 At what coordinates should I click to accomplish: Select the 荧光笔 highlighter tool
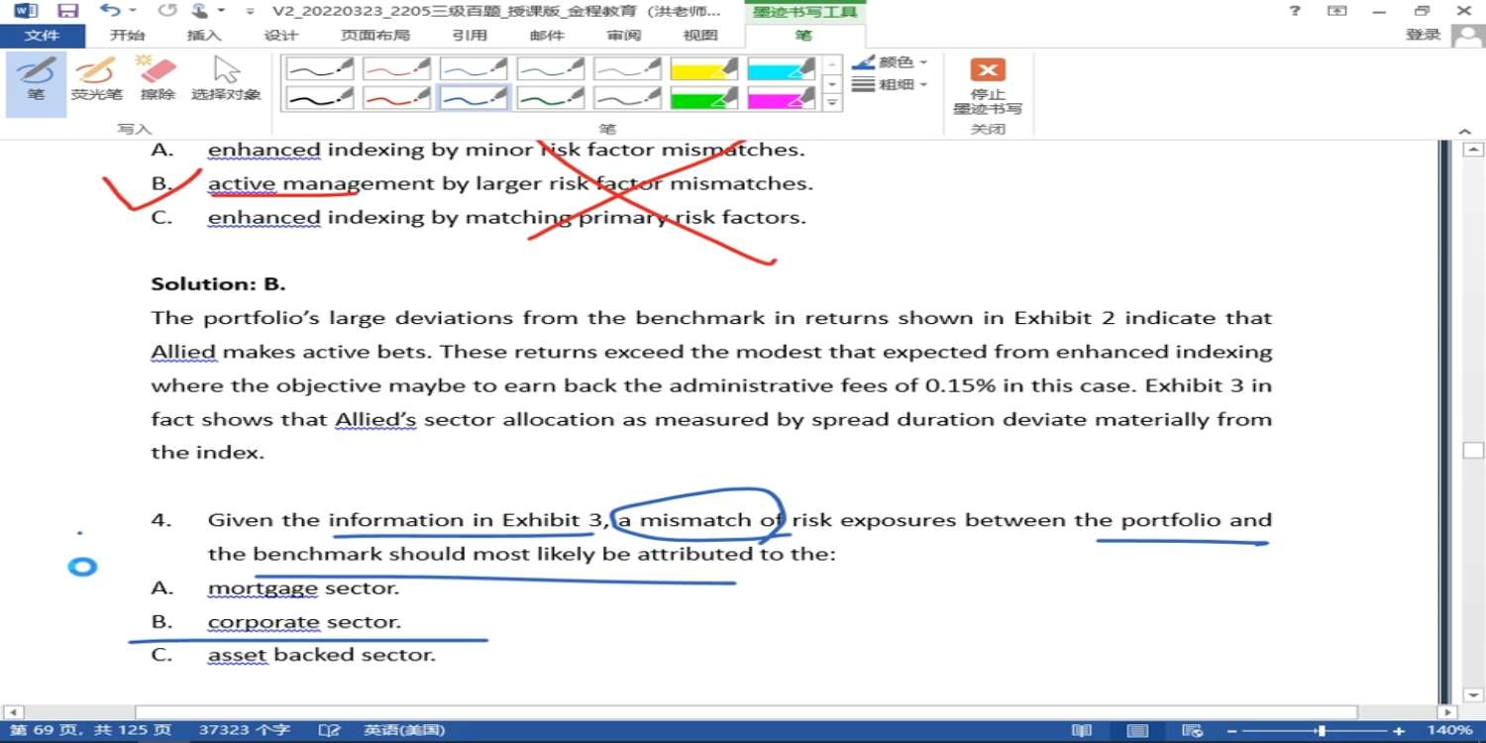(96, 78)
